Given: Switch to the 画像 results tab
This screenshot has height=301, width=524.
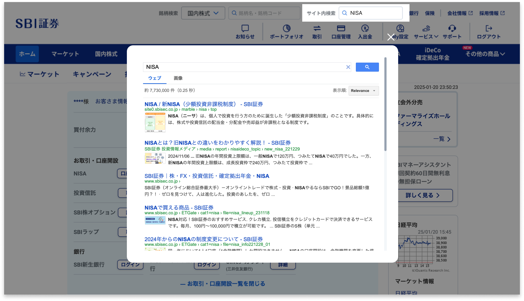Looking at the screenshot, I should tap(178, 78).
